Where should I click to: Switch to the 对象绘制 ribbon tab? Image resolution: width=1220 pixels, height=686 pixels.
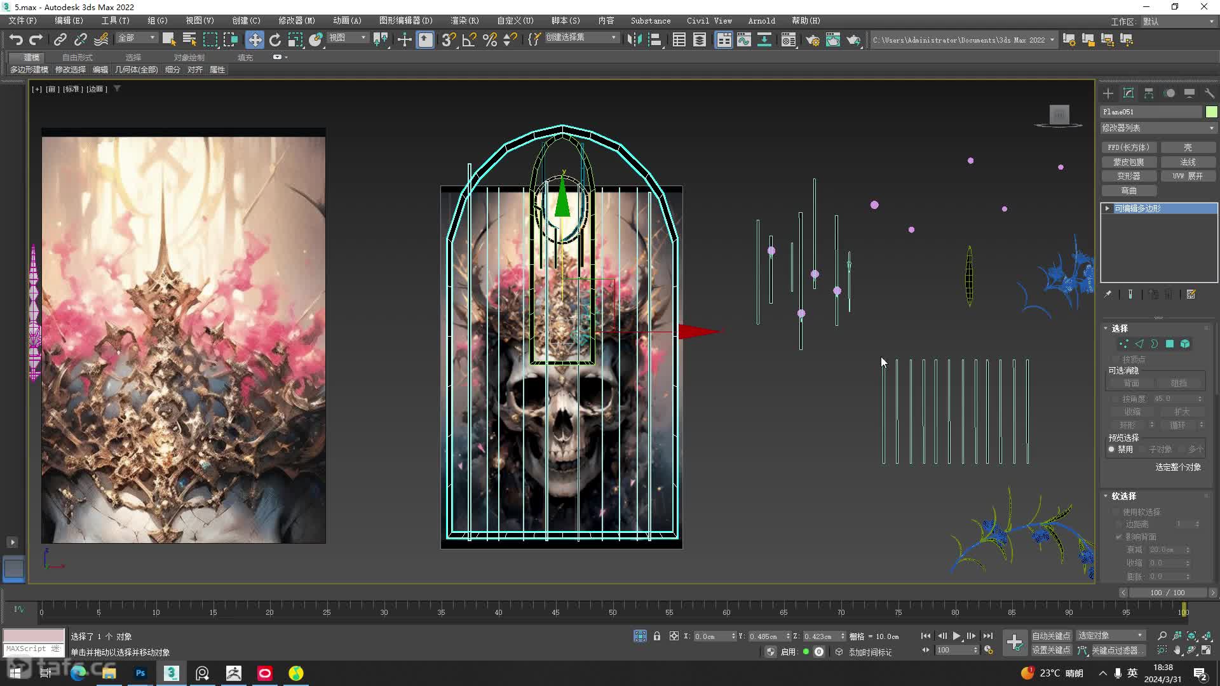coord(189,57)
